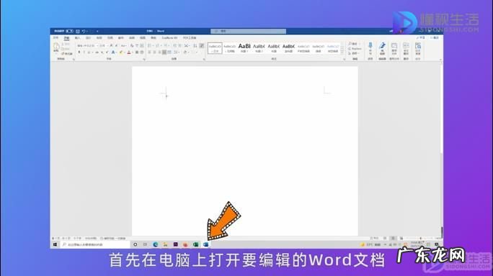Viewport: 493px width, 276px height.
Task: Click the Increase Indent icon
Action: click(x=180, y=46)
